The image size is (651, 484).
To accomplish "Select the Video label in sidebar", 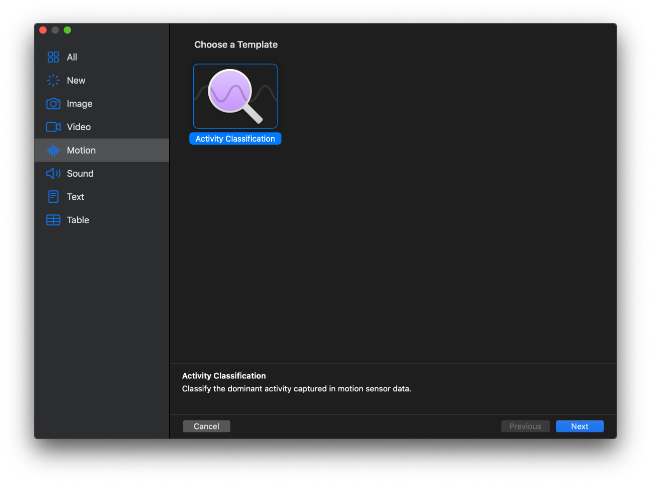I will pos(79,127).
